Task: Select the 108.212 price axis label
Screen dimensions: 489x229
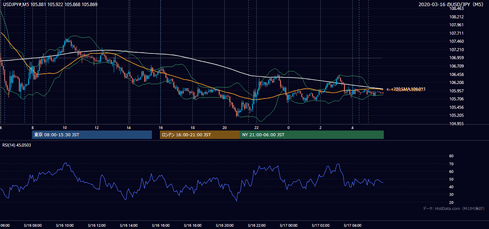Action: click(457, 17)
